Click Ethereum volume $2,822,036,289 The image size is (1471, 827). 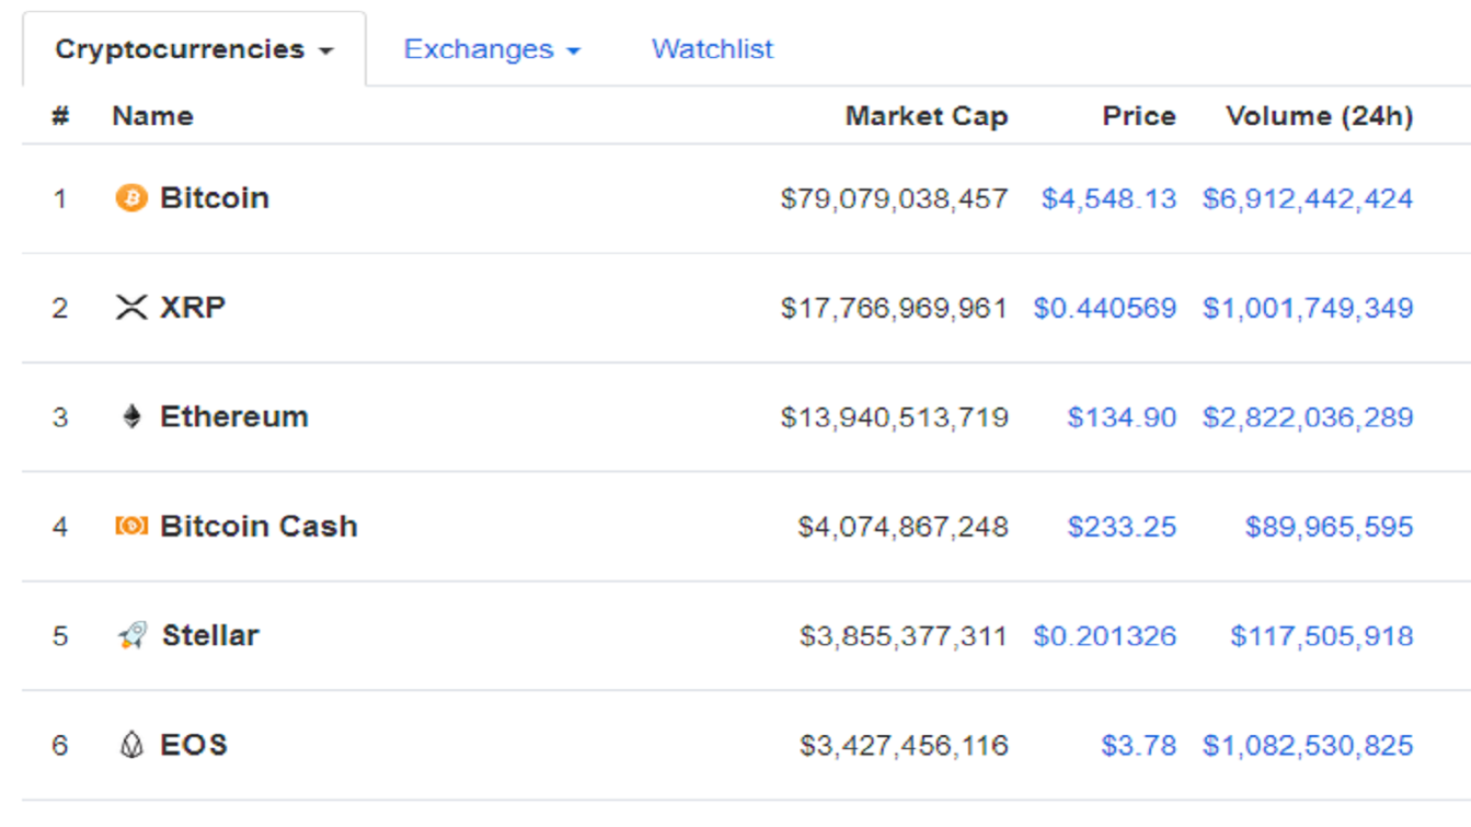1308,417
